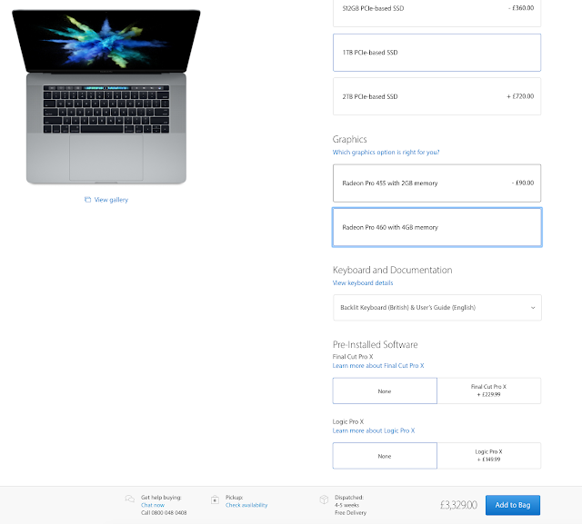Select Radeon Pro 460 with 4GB memory
This screenshot has width=582, height=524.
pyautogui.click(x=436, y=227)
